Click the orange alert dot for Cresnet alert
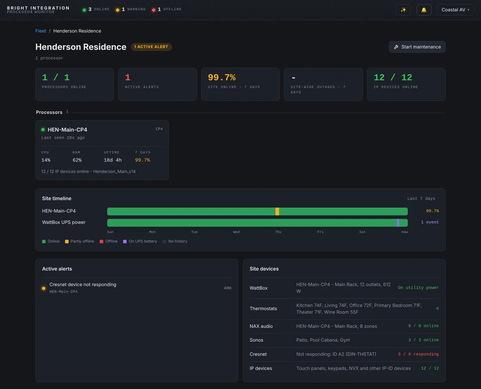This screenshot has height=389, width=481. [44, 288]
